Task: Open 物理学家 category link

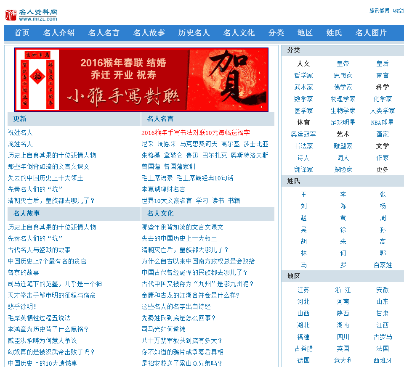Action: coord(343,99)
